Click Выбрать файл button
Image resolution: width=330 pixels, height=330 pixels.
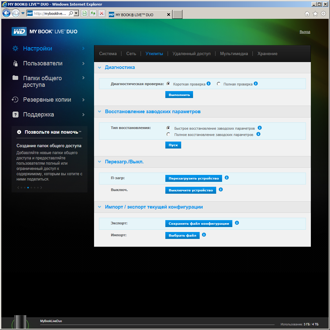182,235
